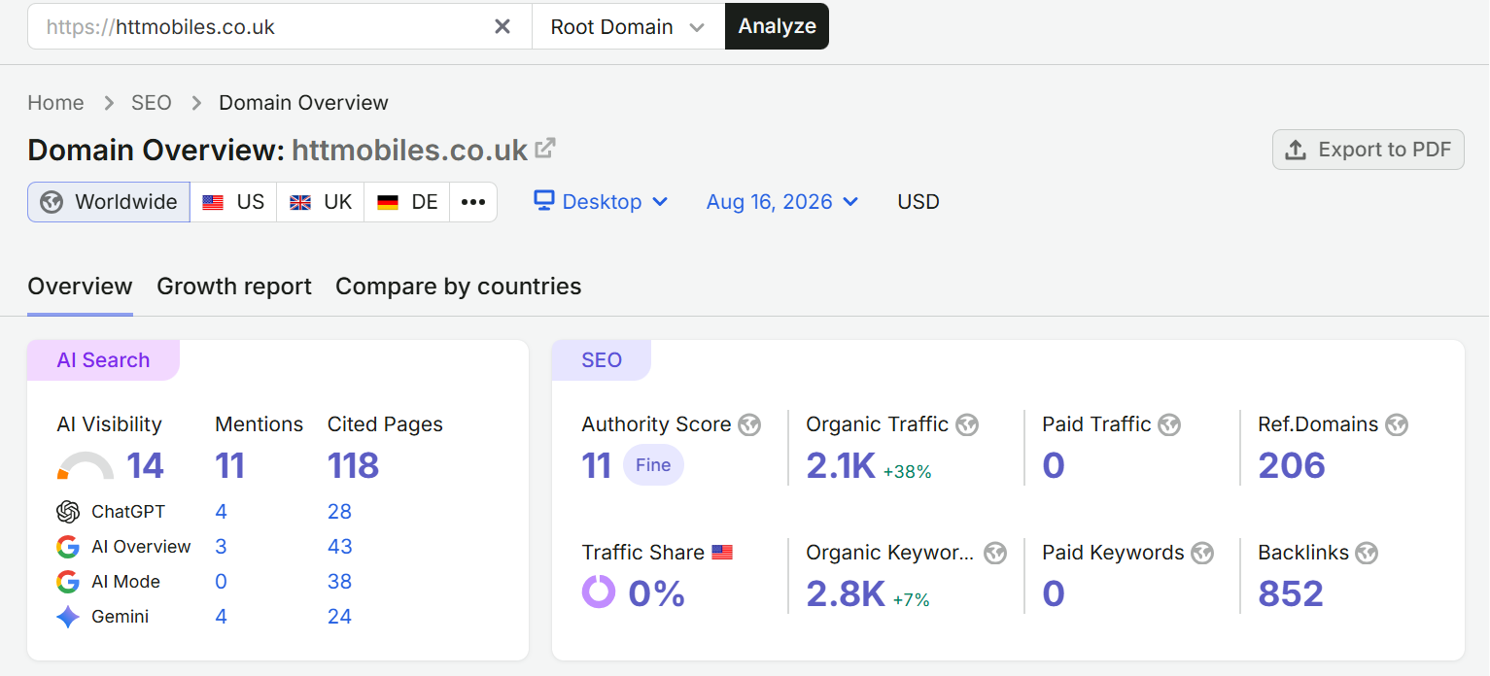This screenshot has width=1490, height=676.
Task: Open AI Overview cited pages count 43
Action: [x=339, y=547]
